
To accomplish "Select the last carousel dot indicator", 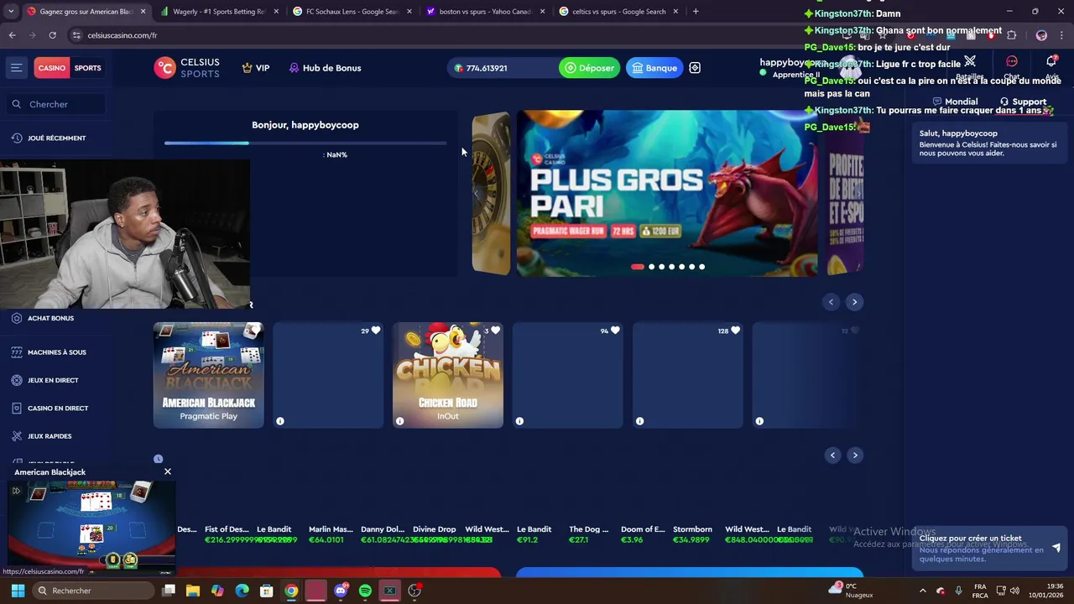I will coord(701,267).
